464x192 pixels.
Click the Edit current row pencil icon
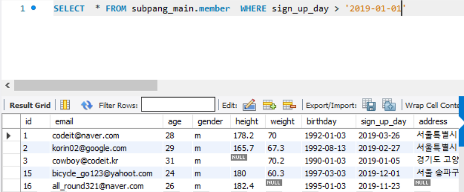[249, 105]
